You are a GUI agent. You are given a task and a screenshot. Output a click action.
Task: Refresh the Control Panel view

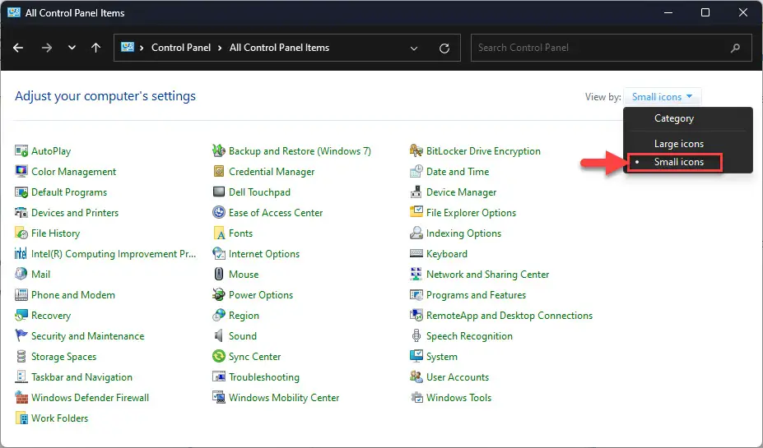click(x=444, y=48)
